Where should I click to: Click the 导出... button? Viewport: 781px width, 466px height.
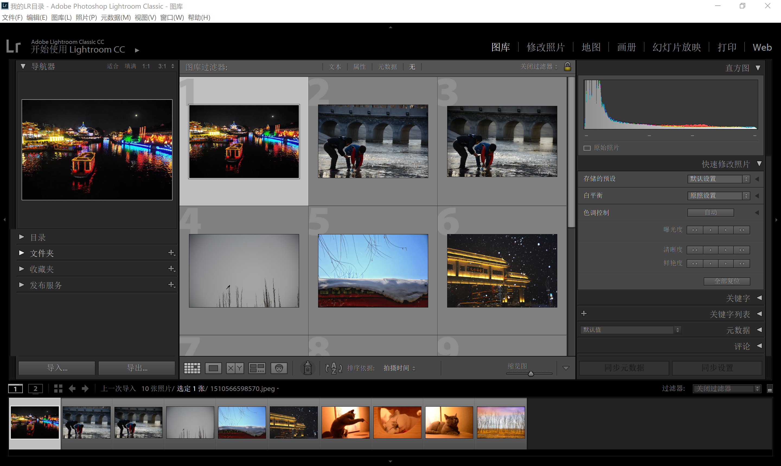coord(137,368)
